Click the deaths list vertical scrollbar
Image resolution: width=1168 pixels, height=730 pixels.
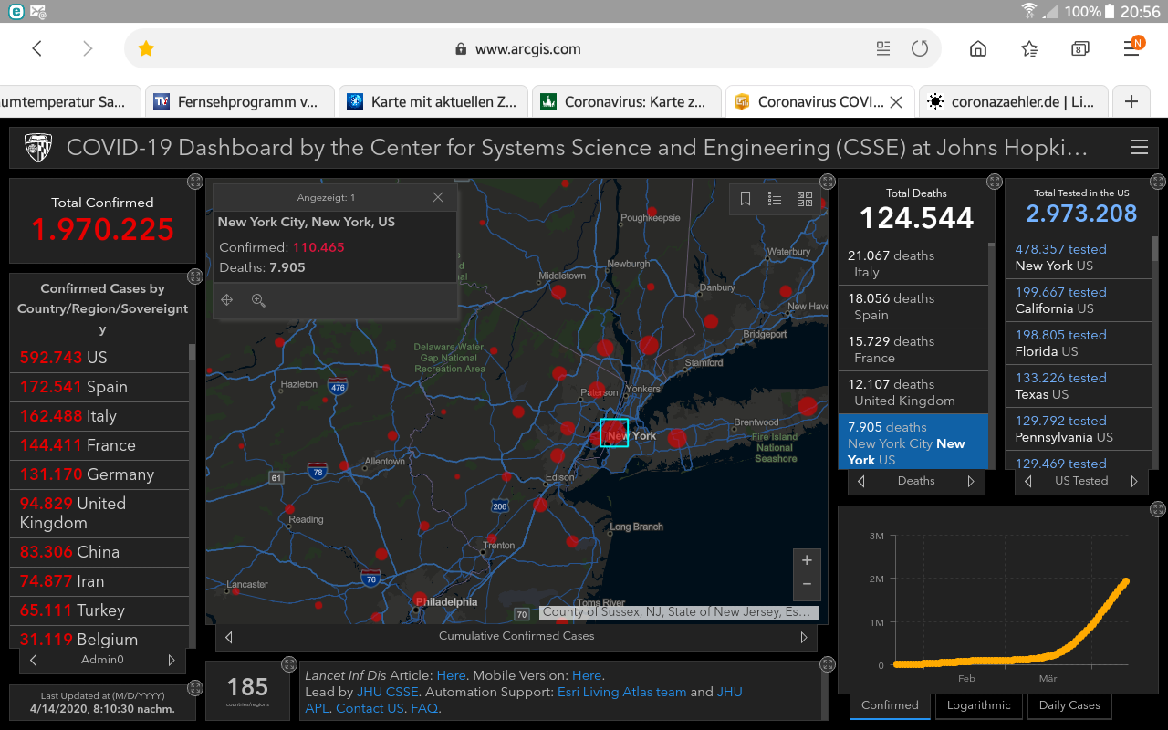pyautogui.click(x=992, y=356)
